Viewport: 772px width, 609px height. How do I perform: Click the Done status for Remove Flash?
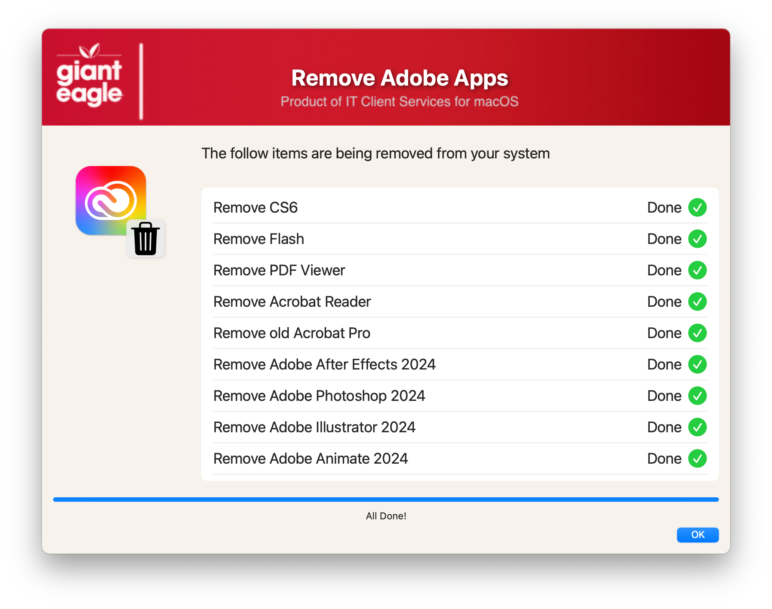click(x=664, y=239)
